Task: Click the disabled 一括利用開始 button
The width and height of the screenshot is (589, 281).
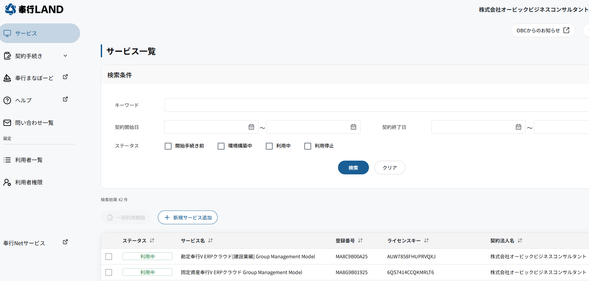Action: tap(126, 217)
